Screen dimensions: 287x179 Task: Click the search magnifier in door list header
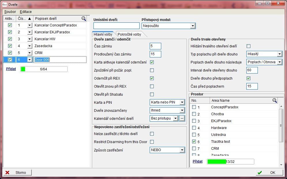pos(84,19)
